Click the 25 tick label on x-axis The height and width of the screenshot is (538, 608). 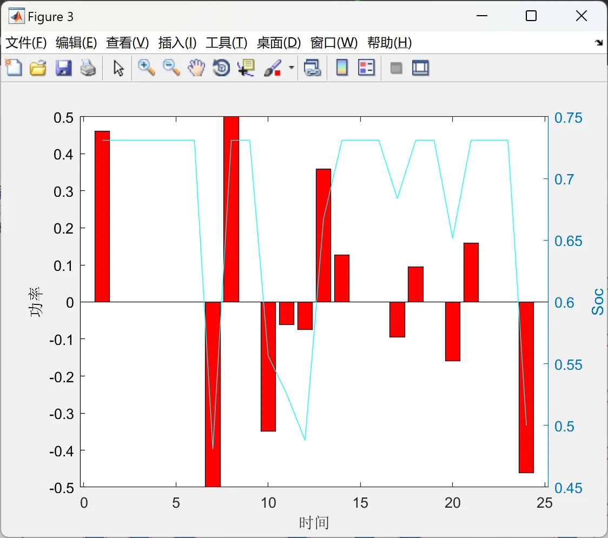544,503
